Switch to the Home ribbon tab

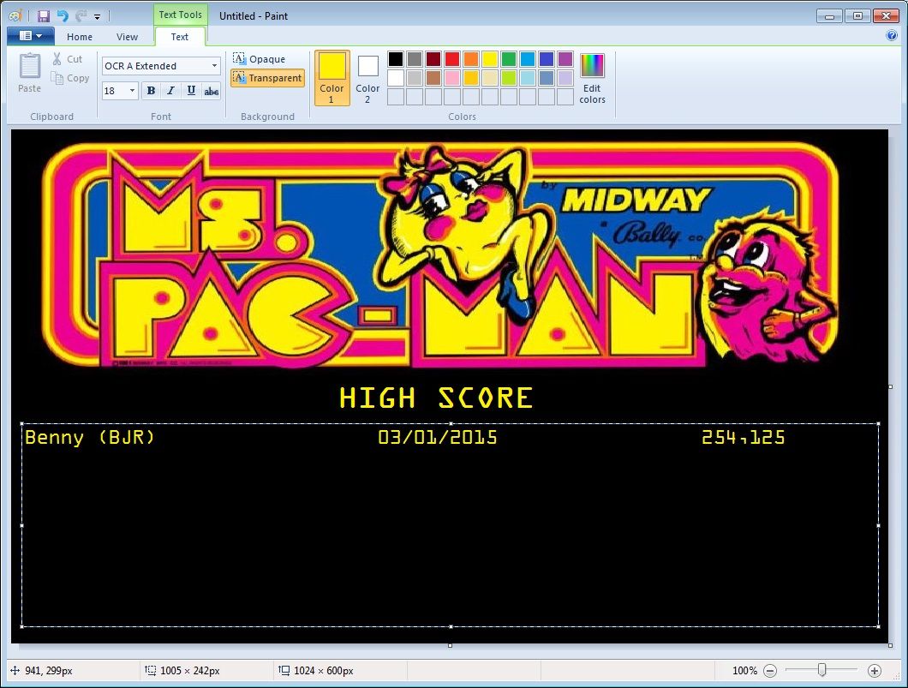(79, 37)
